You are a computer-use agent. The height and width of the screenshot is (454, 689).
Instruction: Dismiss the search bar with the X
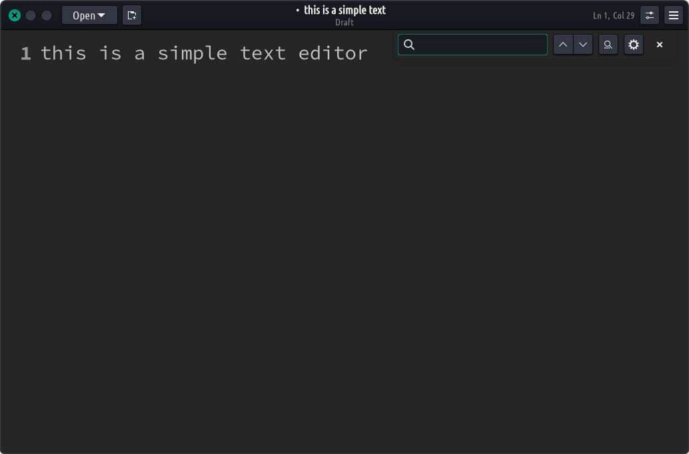click(x=659, y=44)
